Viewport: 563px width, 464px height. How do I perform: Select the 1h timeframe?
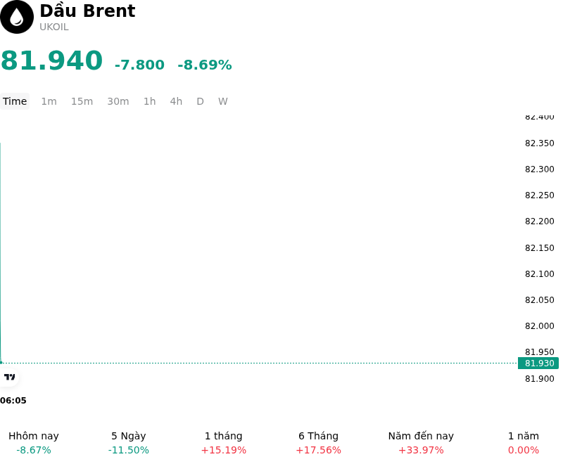150,101
